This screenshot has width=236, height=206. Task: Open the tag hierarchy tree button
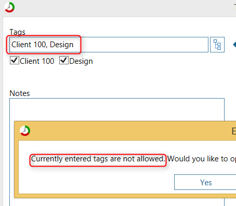pyautogui.click(x=217, y=45)
